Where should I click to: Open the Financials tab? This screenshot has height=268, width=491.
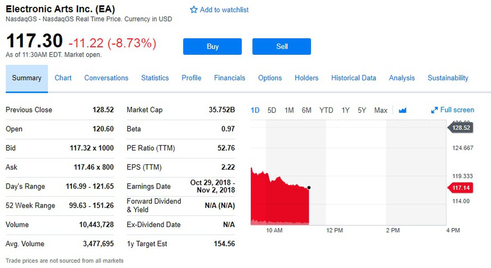pos(230,78)
